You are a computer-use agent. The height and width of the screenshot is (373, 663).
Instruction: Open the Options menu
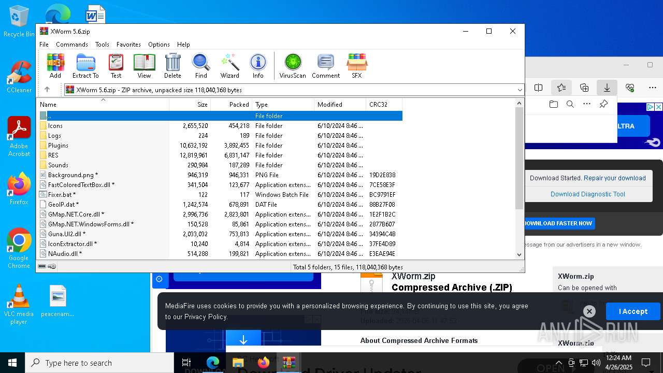coord(159,45)
